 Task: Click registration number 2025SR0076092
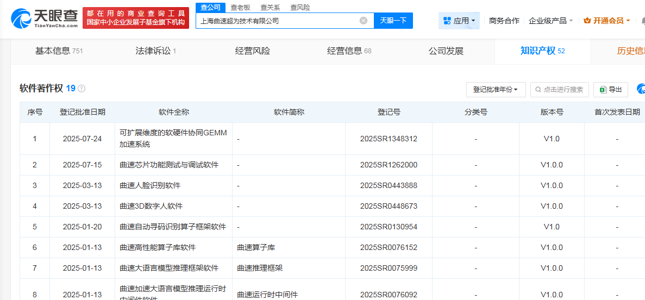pos(389,295)
